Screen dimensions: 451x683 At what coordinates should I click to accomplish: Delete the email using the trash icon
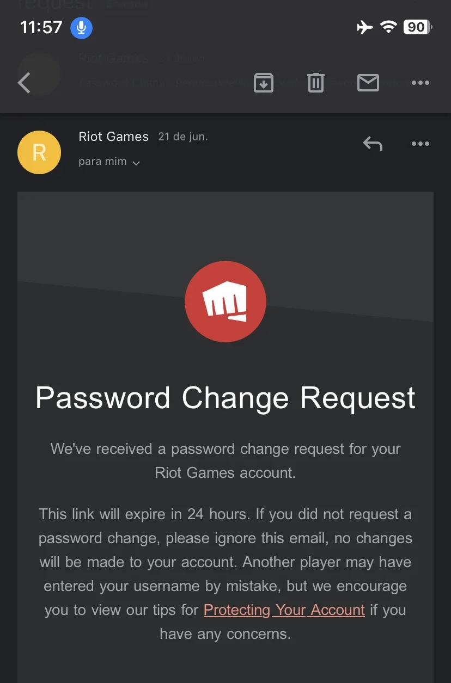[316, 83]
